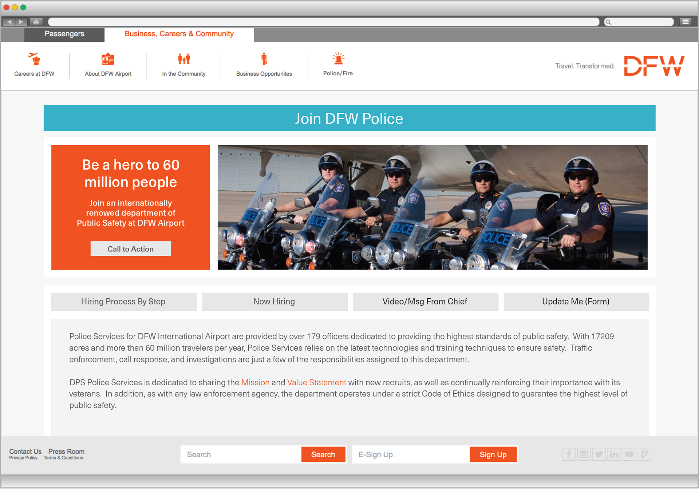Open the Facebook icon in footer
Image resolution: width=699 pixels, height=489 pixels.
point(569,454)
